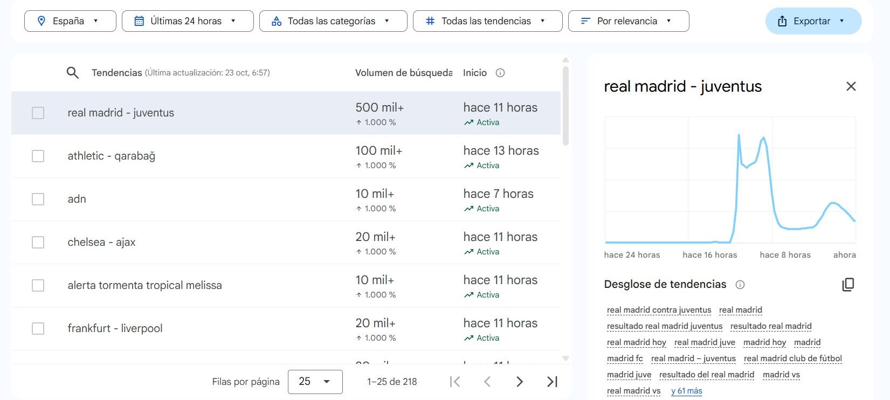This screenshot has width=890, height=400.
Task: Open the adn trend row
Action: coord(286,199)
